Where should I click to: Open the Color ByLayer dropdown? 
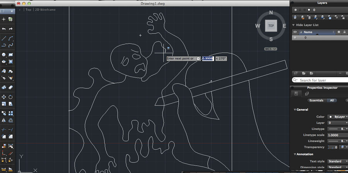click(338, 117)
